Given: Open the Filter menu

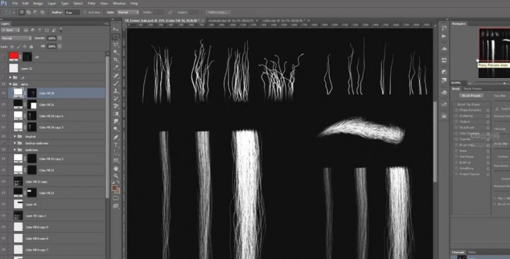Looking at the screenshot, I should [x=92, y=3].
